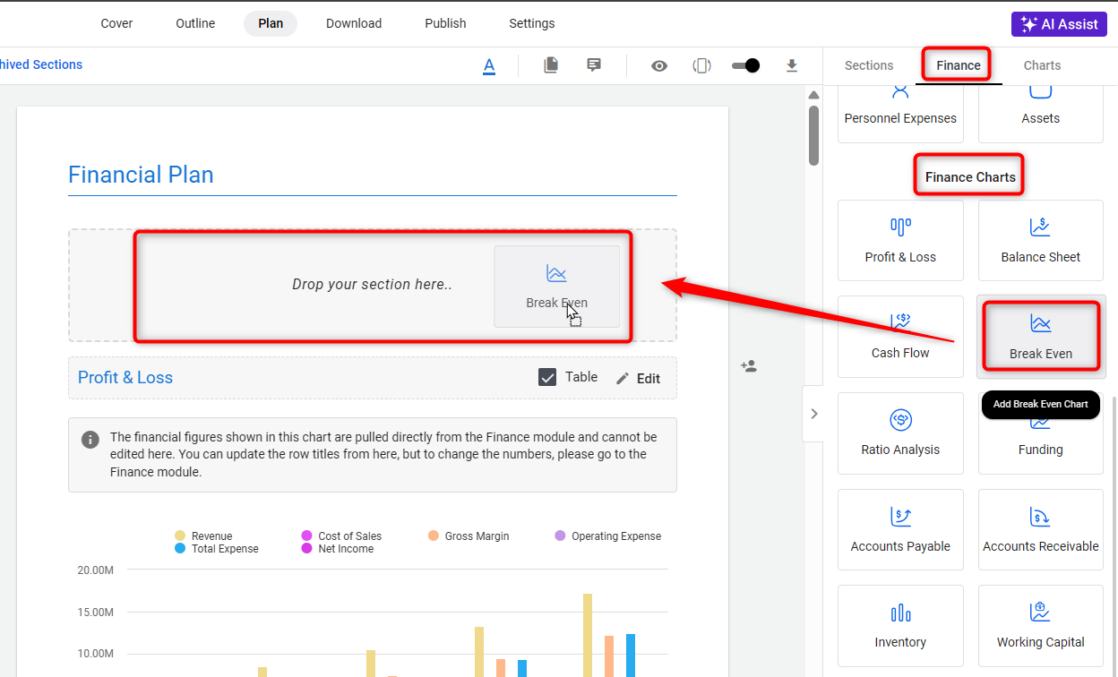Click the download arrow icon in toolbar
The image size is (1118, 677).
point(791,65)
